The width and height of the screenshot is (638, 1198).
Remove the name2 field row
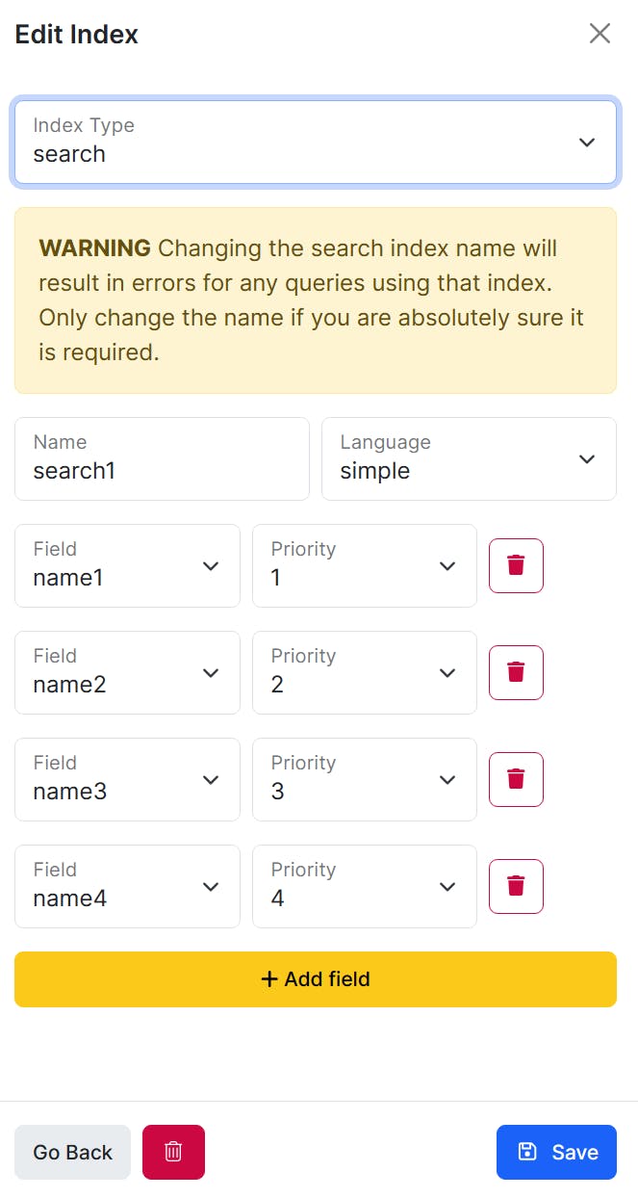coord(516,672)
